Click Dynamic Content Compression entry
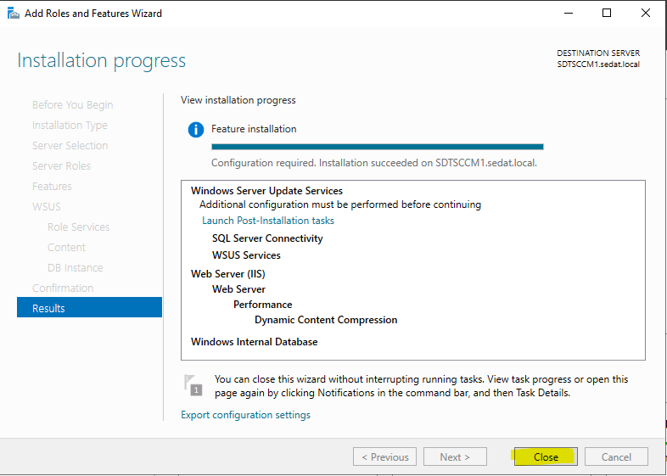 coord(326,320)
